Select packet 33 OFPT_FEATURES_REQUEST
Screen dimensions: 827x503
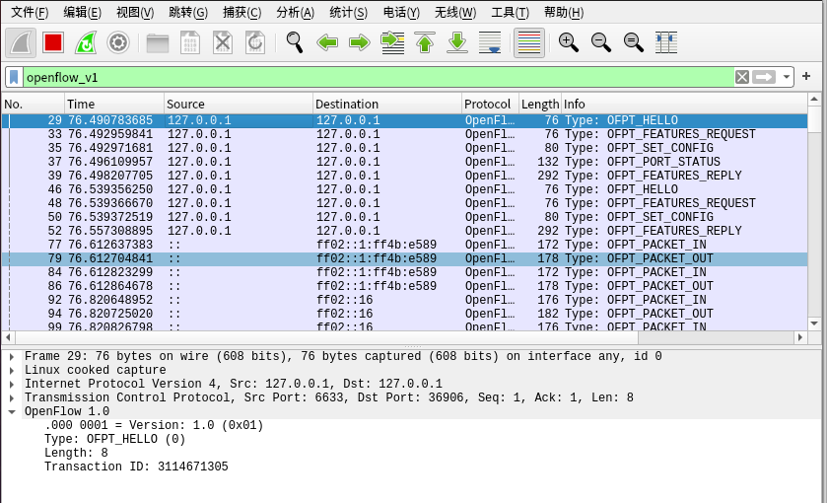coord(404,134)
